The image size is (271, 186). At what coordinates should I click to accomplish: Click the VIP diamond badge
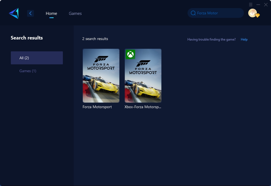[x=257, y=15]
